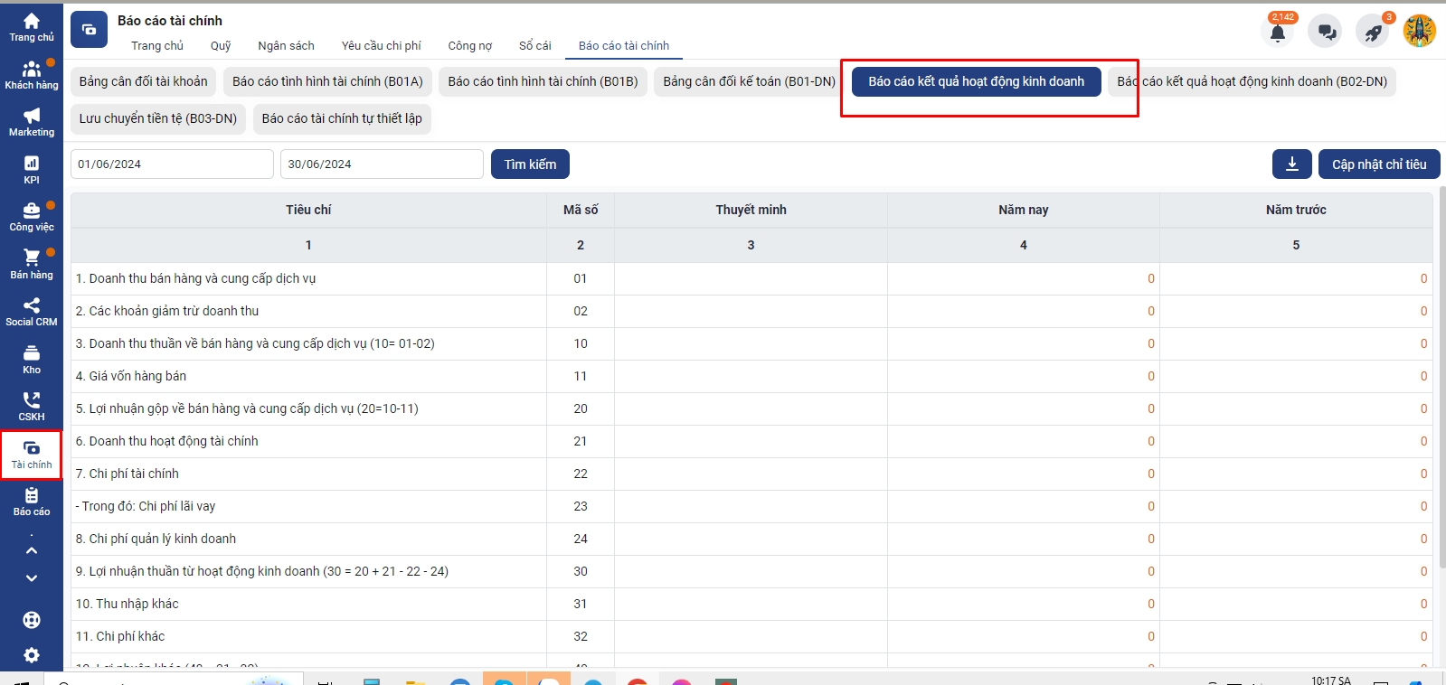Click the download report icon button

point(1291,164)
